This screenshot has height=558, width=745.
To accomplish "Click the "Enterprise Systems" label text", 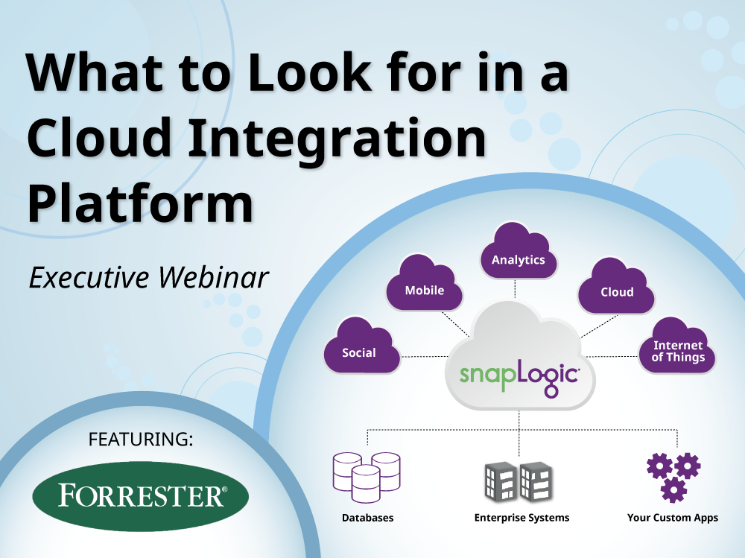I will [x=521, y=518].
